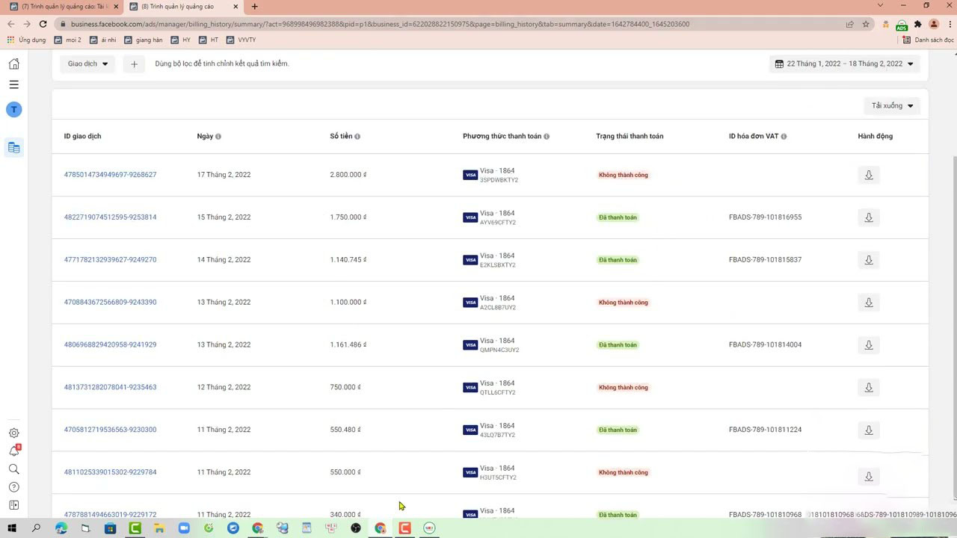Open the billing section sidebar icon
The image size is (957, 538).
(x=13, y=147)
